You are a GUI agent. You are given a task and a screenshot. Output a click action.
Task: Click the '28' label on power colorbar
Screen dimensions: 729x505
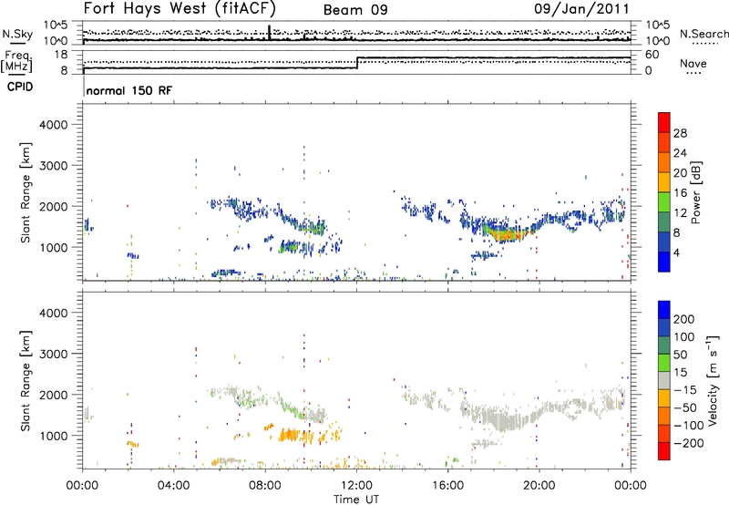click(x=680, y=133)
